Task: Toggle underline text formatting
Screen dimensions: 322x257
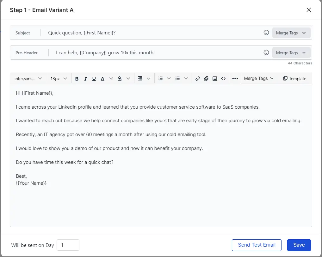Action: (94, 79)
